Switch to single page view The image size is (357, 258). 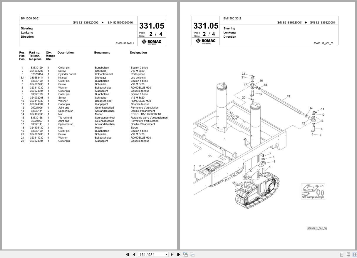click(x=342, y=254)
